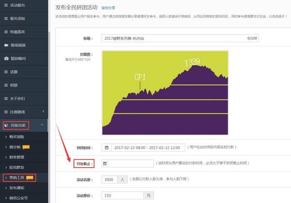This screenshot has width=291, height=203.
Task: Click the elevation chart cover image
Action: [x=165, y=93]
